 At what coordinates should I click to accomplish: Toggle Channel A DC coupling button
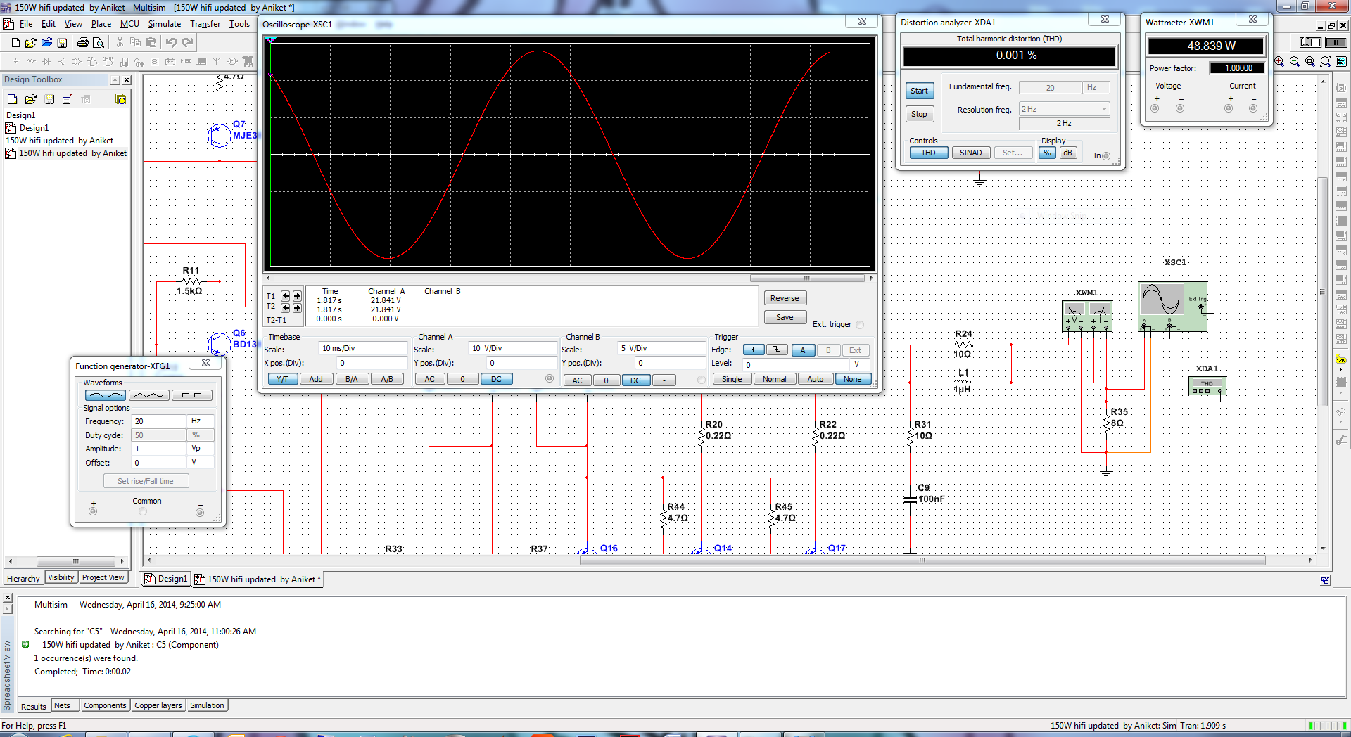click(x=496, y=379)
